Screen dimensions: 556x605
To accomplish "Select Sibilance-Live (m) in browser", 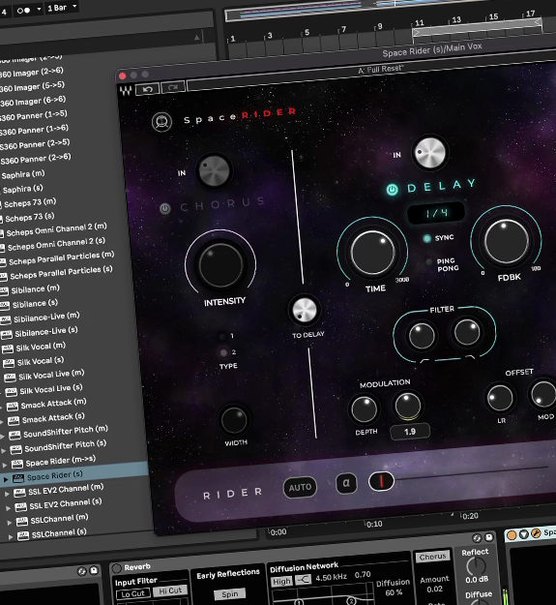I will click(x=46, y=318).
